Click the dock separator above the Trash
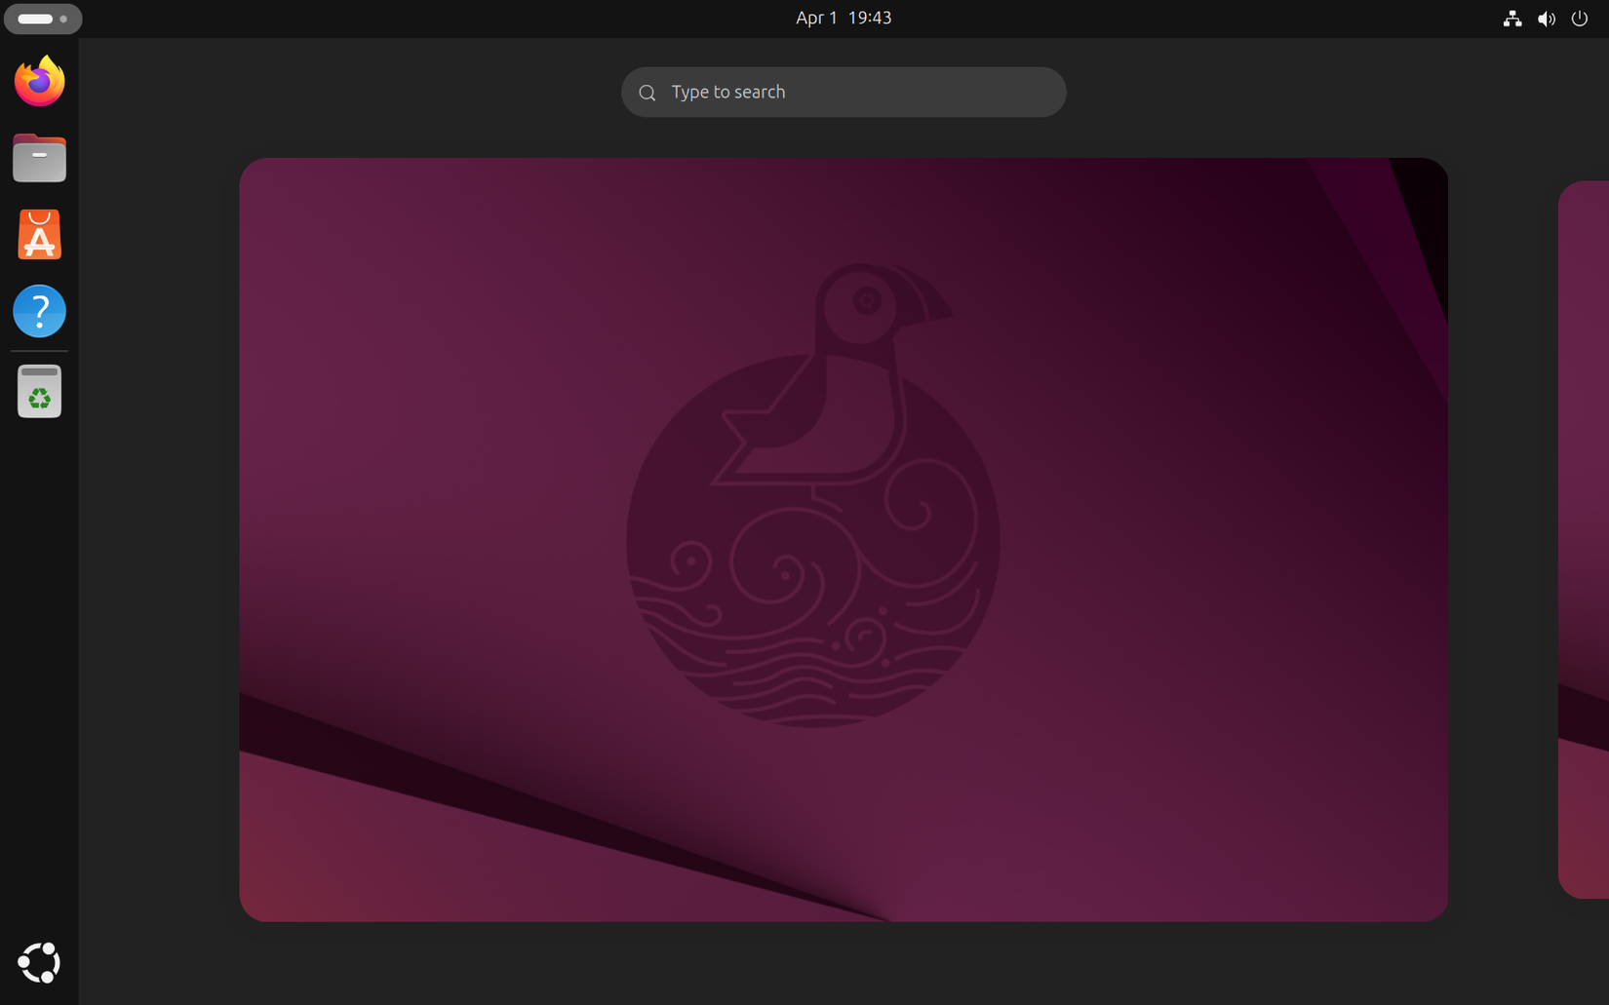Image resolution: width=1609 pixels, height=1005 pixels. pos(39,352)
